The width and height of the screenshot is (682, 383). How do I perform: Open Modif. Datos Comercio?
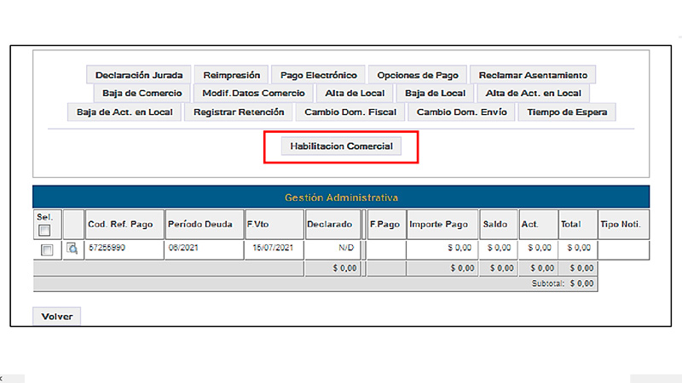pos(253,93)
